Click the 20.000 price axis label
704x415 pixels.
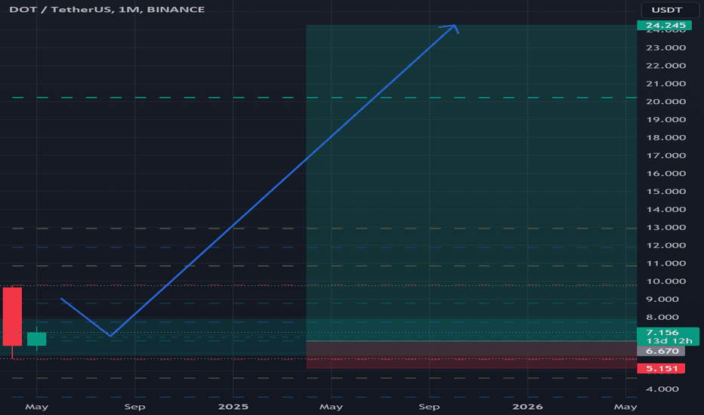[x=665, y=101]
